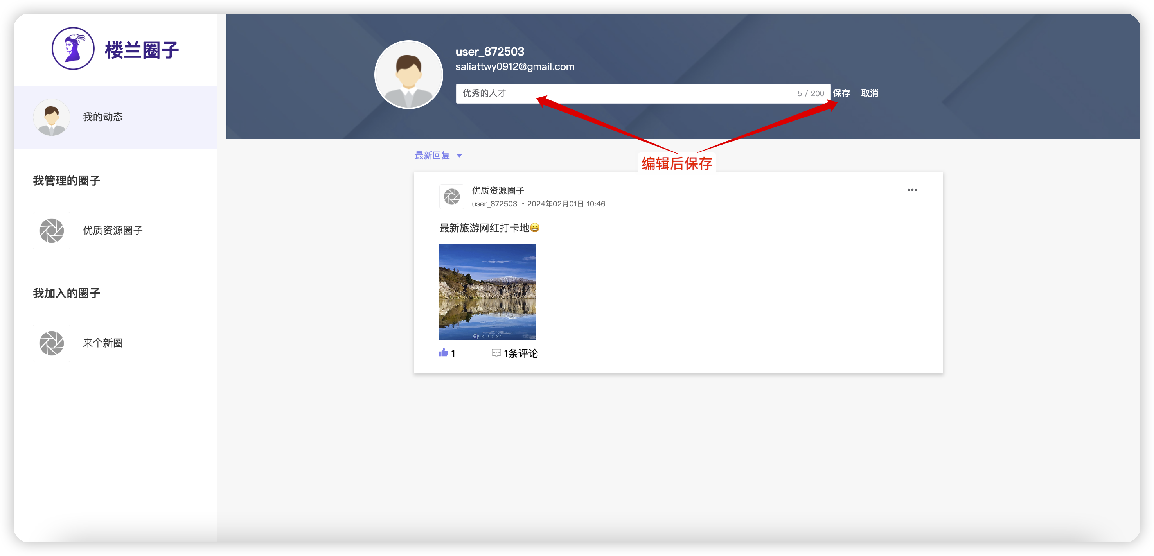
Task: Select 我的动态 in the sidebar
Action: pyautogui.click(x=102, y=117)
